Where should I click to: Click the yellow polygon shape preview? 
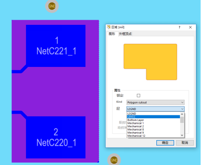click(x=150, y=62)
